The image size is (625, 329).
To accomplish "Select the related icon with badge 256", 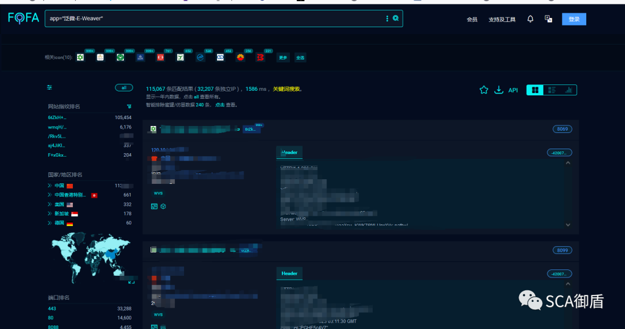I will [x=240, y=57].
